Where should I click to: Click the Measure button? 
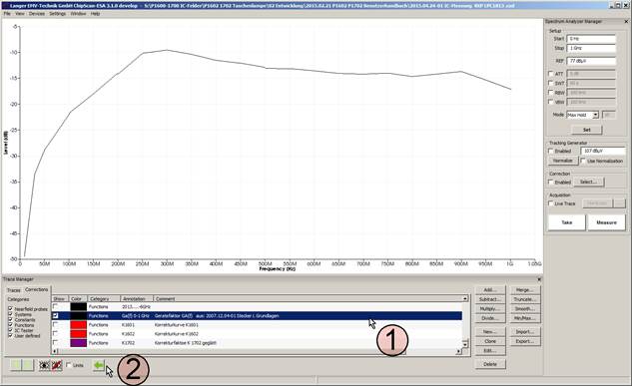pos(606,222)
